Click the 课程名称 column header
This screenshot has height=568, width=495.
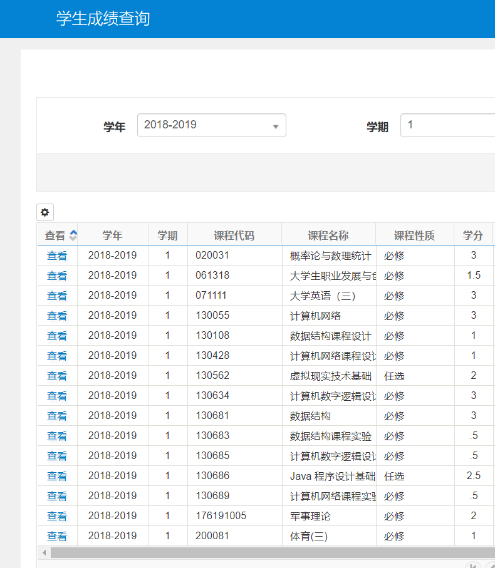coord(329,235)
